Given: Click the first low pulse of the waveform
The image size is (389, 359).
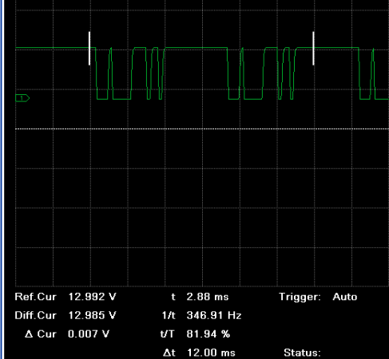Looking at the screenshot, I should (102, 73).
